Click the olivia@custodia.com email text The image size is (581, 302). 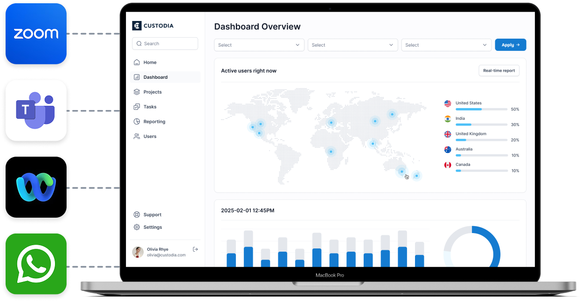coord(166,255)
